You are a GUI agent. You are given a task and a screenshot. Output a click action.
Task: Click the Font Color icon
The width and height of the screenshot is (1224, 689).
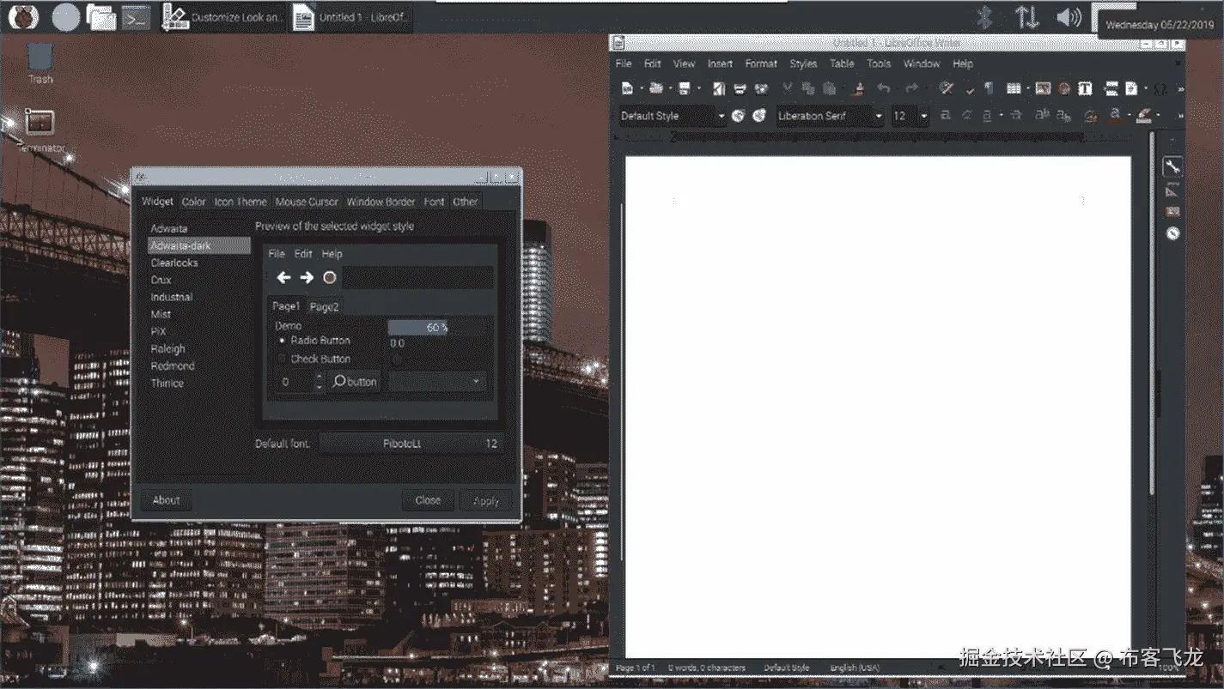[x=1114, y=115]
